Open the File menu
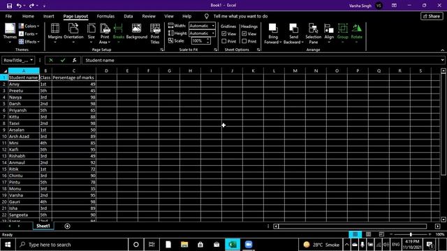Screen dimensions: 447x251 coord(8,16)
